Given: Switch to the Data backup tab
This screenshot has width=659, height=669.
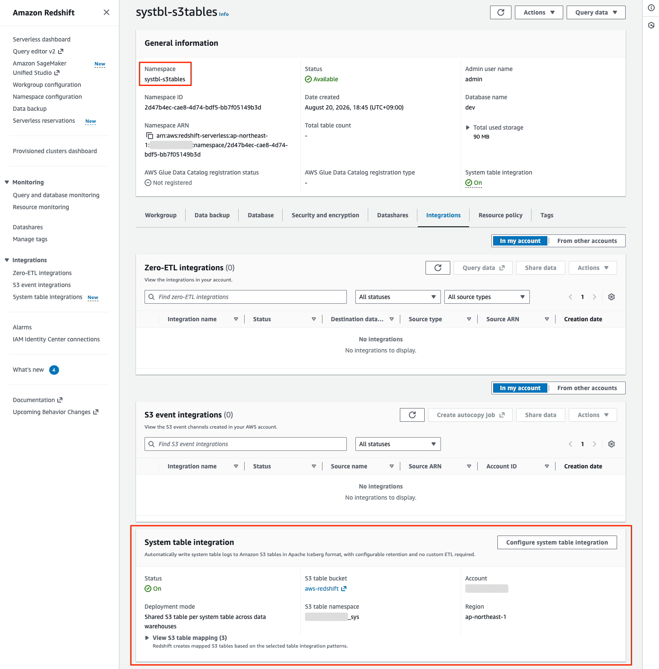Looking at the screenshot, I should click(212, 215).
